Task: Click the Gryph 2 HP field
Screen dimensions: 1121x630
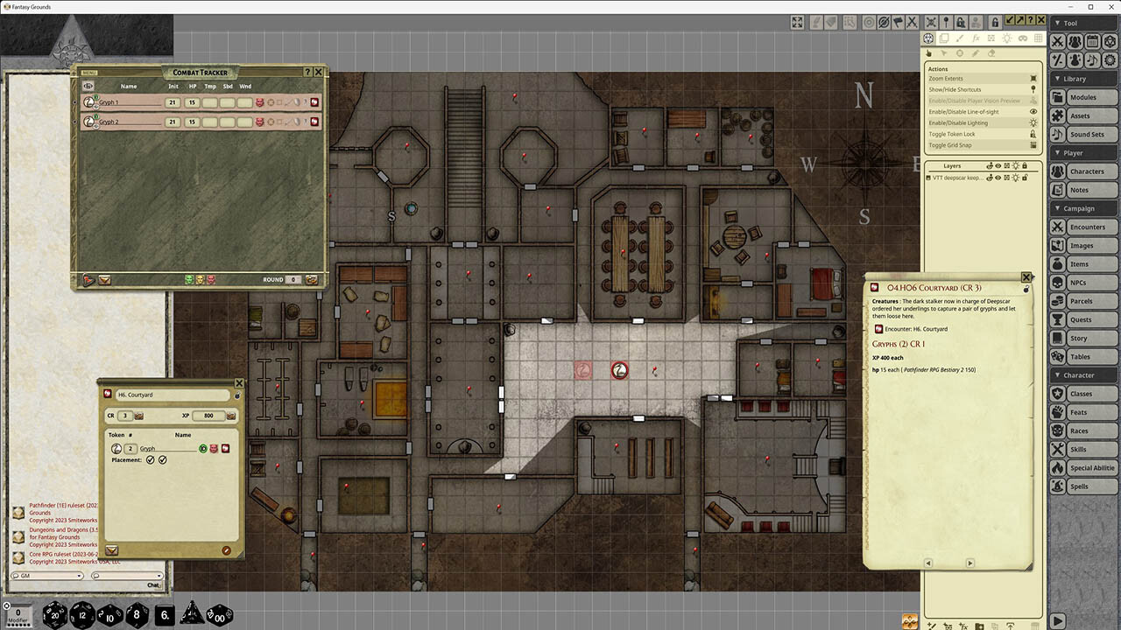Action: [x=192, y=122]
